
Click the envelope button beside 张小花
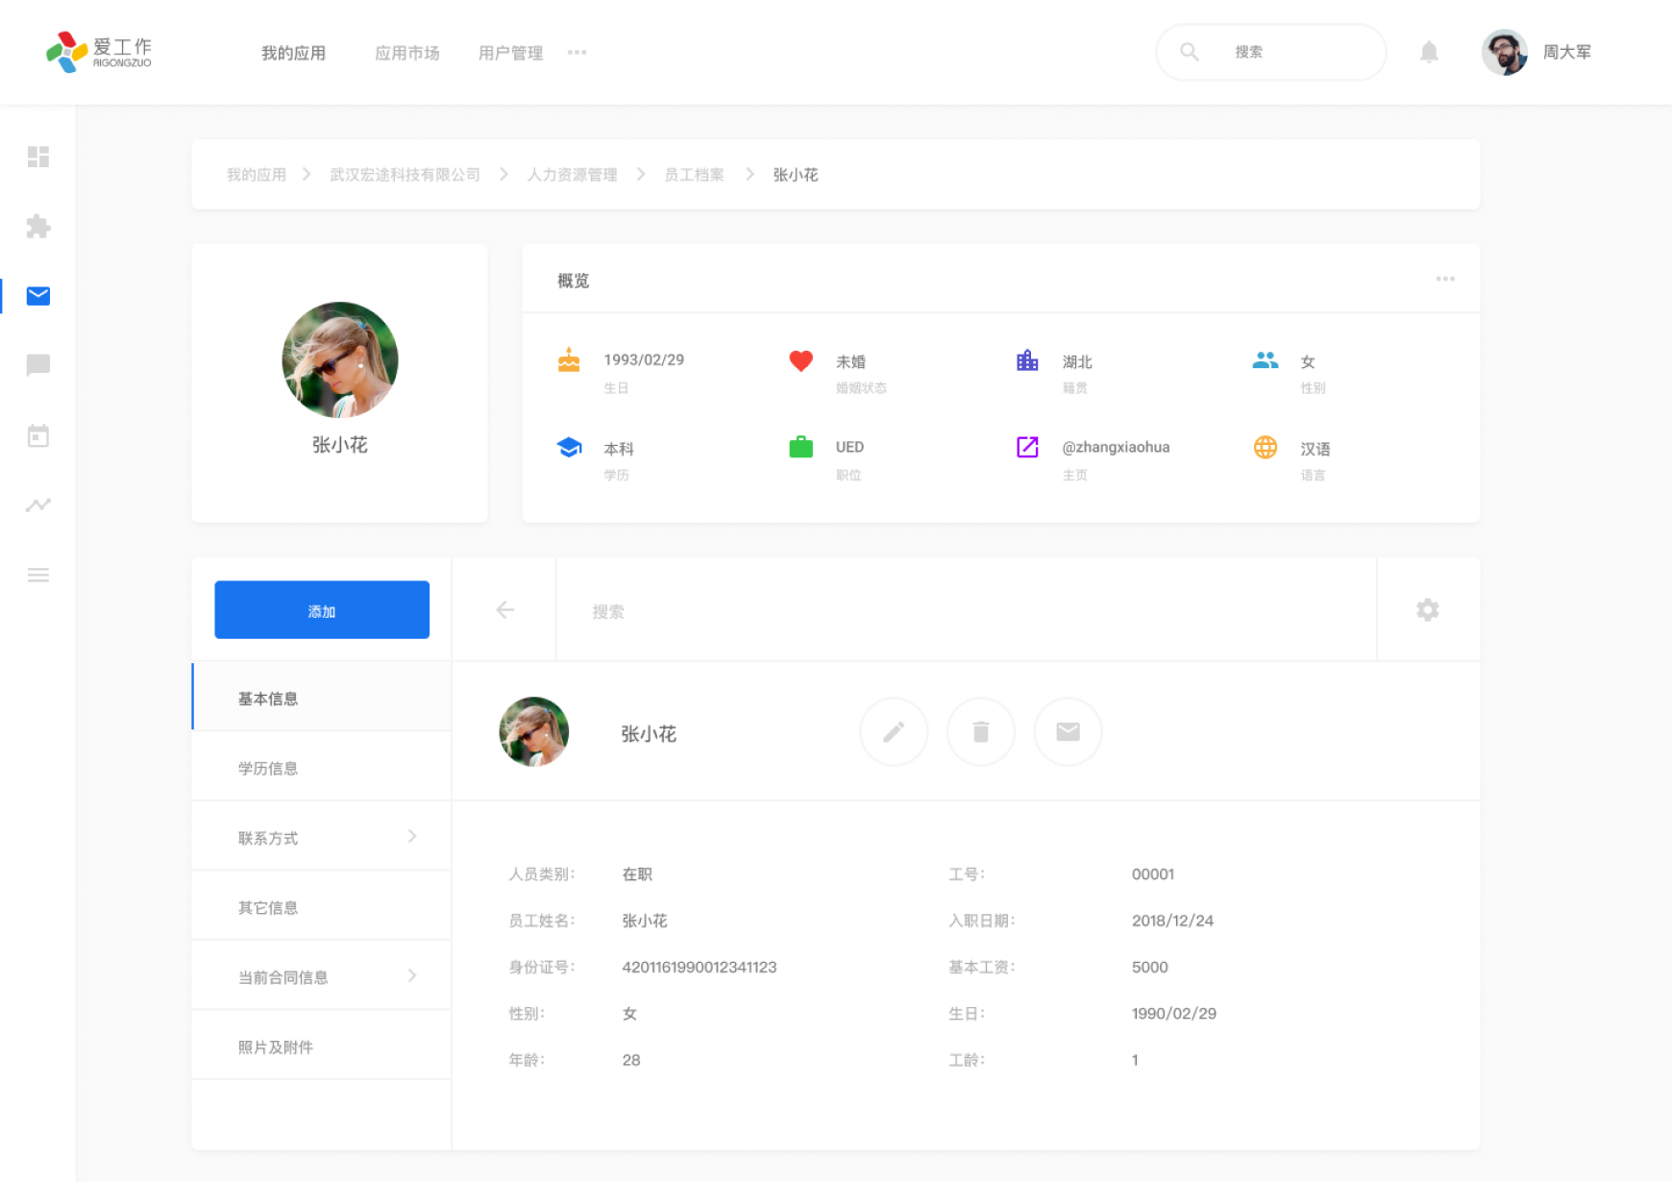[1068, 732]
